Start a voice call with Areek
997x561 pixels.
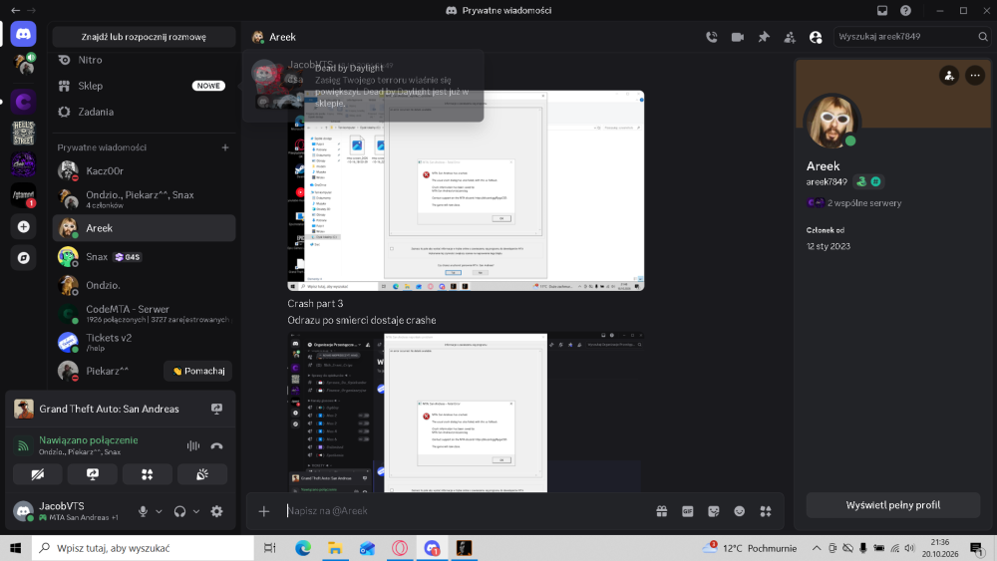coord(712,37)
